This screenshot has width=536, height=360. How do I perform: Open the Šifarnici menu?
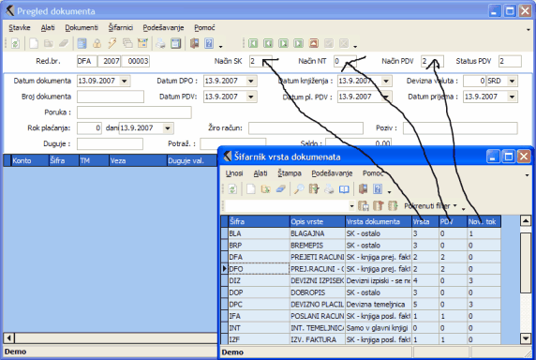(121, 28)
